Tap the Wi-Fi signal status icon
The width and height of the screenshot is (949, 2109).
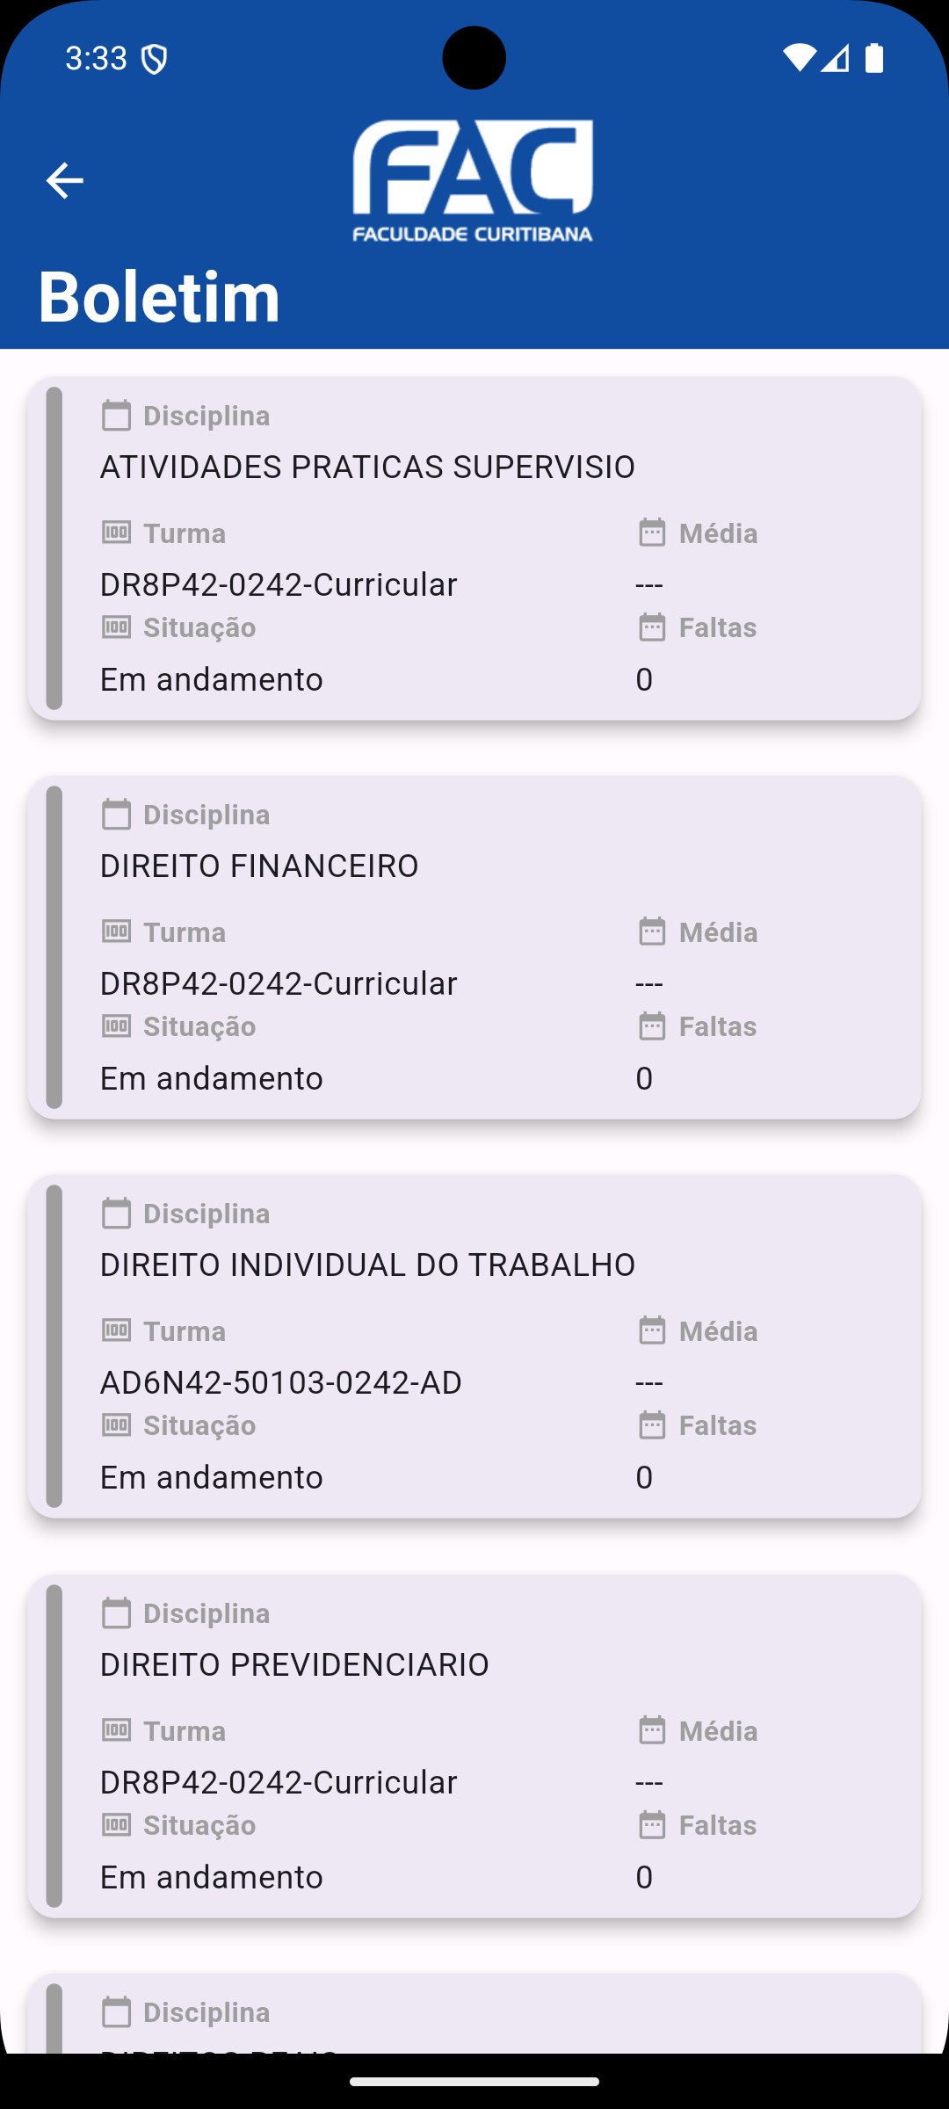[799, 58]
